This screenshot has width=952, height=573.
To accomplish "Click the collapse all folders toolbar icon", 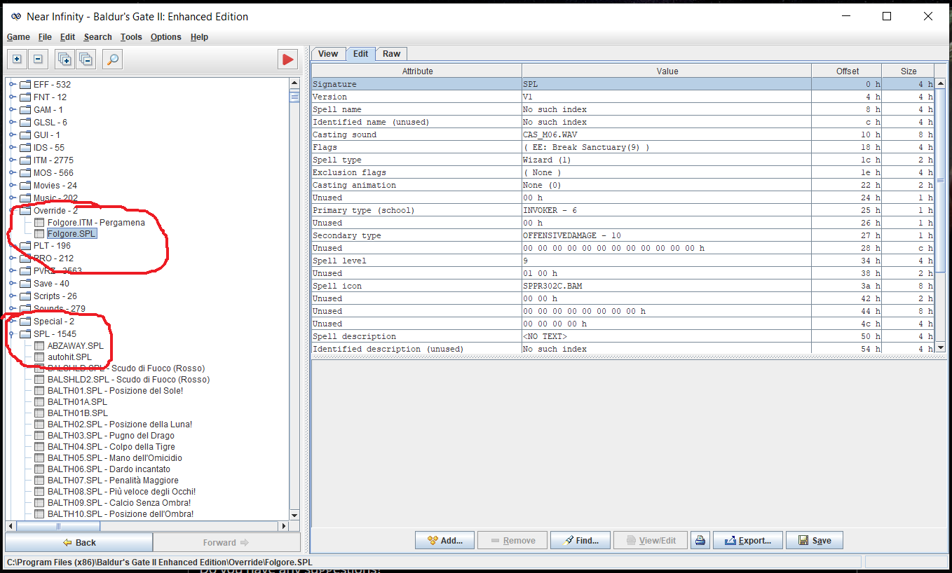I will tap(86, 60).
